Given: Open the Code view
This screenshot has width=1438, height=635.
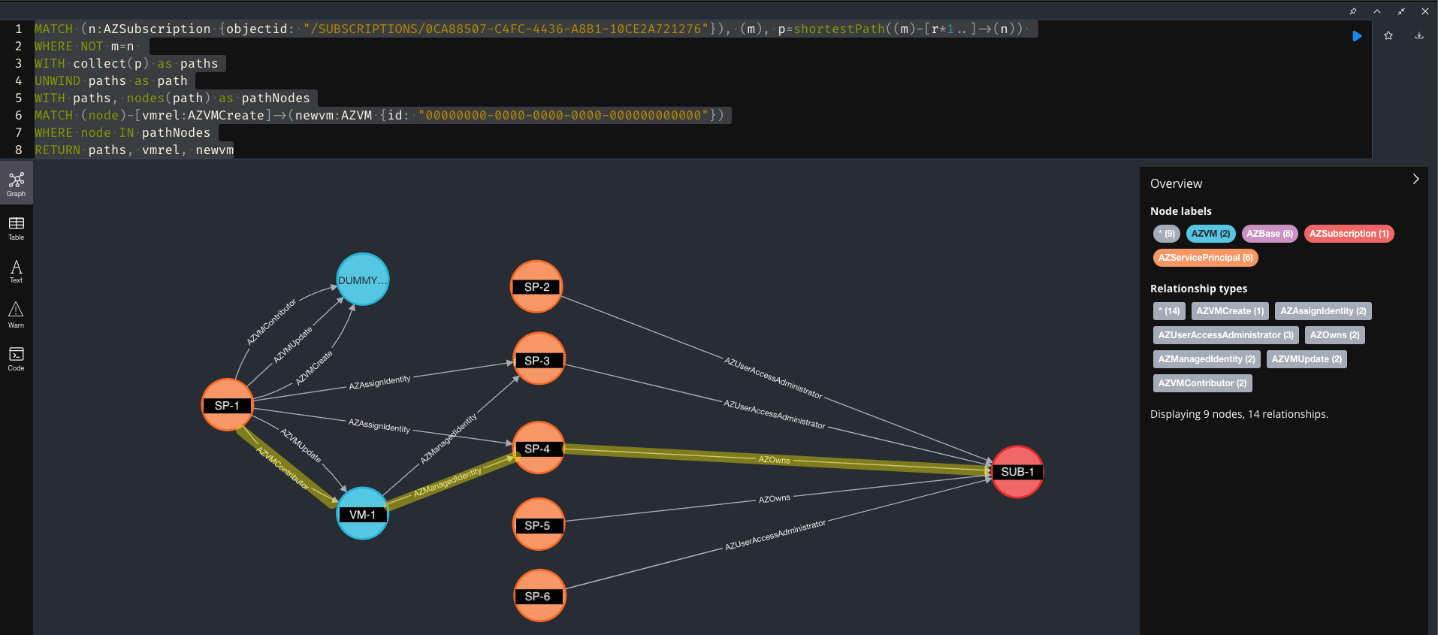Looking at the screenshot, I should point(17,358).
